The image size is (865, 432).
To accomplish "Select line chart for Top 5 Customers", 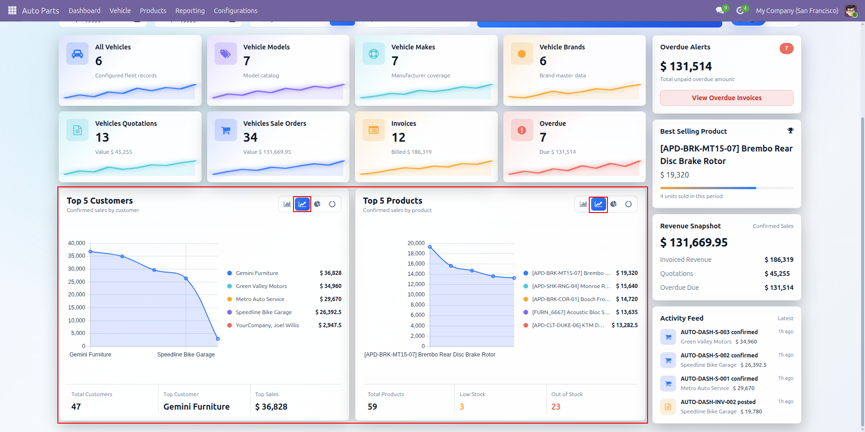I will coord(302,204).
